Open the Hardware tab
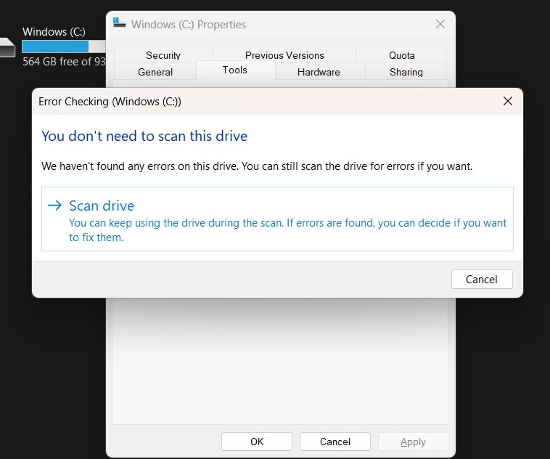Image resolution: width=550 pixels, height=459 pixels. point(319,72)
